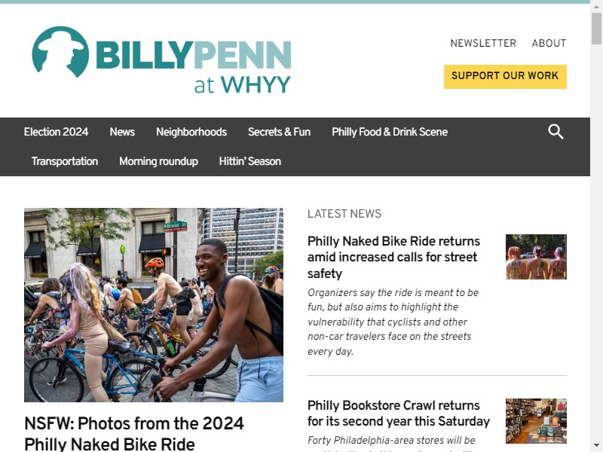The width and height of the screenshot is (603, 452).
Task: Open Hittin' Season section
Action: click(x=250, y=161)
